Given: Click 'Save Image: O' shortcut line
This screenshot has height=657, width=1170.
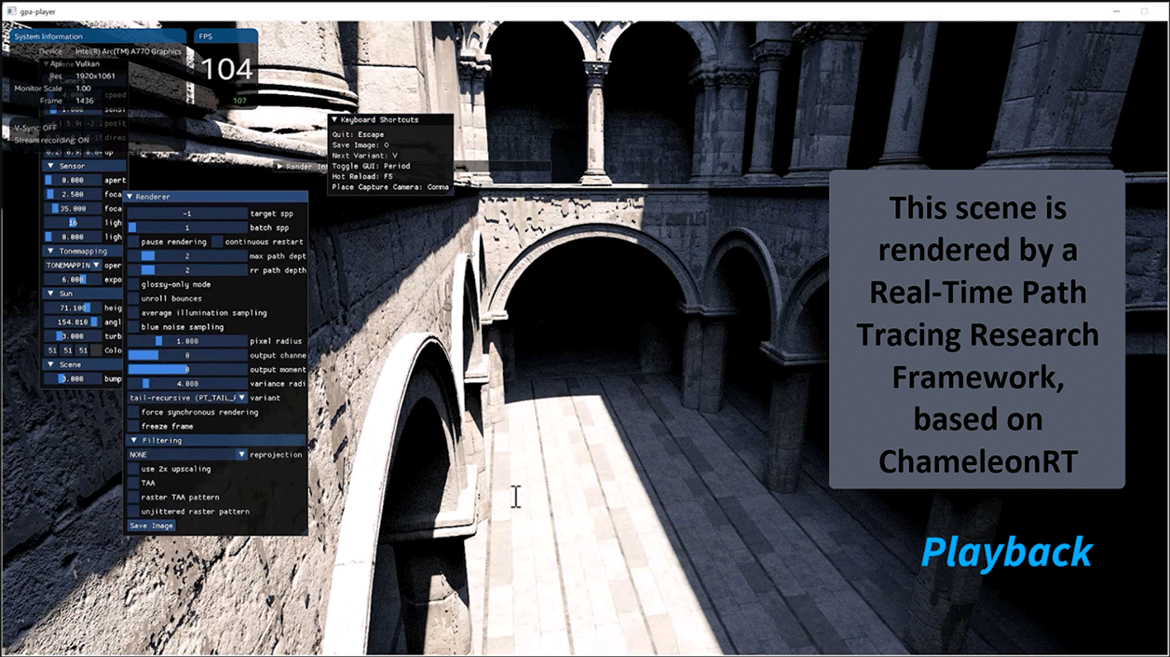Looking at the screenshot, I should pos(361,144).
